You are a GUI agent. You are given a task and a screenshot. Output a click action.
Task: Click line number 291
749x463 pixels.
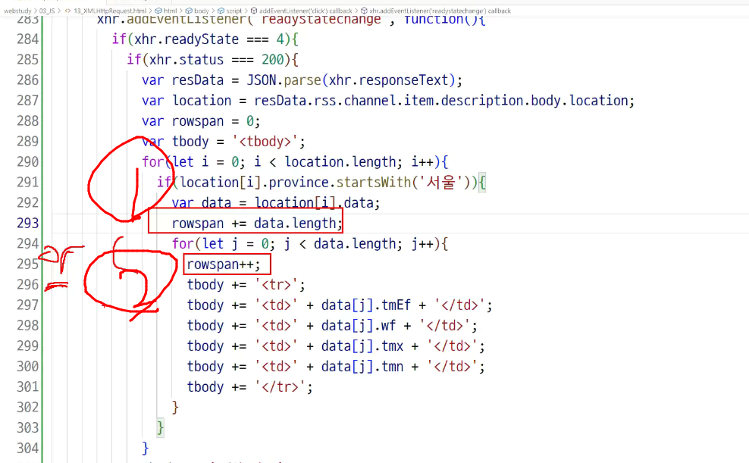pos(28,183)
